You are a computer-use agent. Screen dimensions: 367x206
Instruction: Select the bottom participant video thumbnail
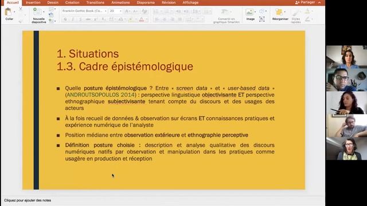tap(346, 149)
